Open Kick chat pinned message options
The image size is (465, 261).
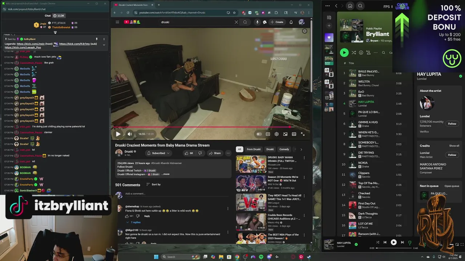[104, 39]
